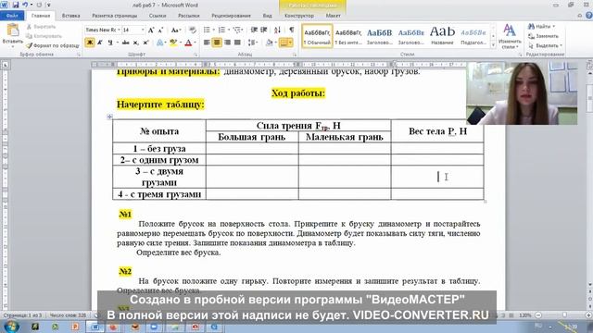Click Replace (Заменить) in Editing group
The image size is (593, 333).
pyautogui.click(x=543, y=36)
